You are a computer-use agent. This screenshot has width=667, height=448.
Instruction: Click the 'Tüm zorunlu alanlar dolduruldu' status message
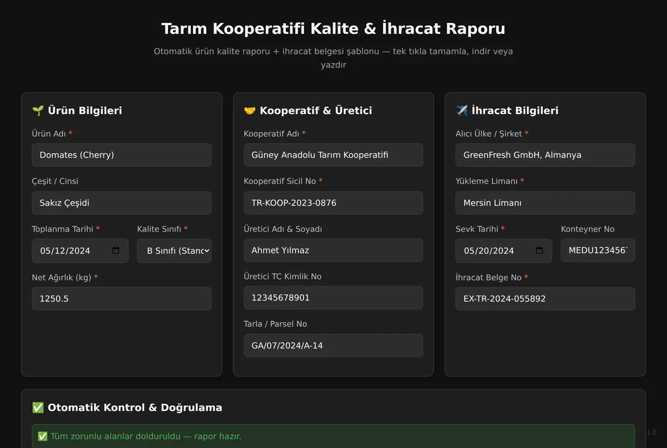(x=333, y=436)
